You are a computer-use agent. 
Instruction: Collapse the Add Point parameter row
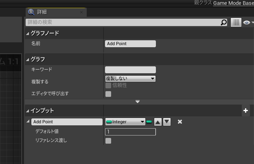point(28,121)
